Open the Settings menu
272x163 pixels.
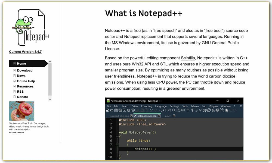174,106
